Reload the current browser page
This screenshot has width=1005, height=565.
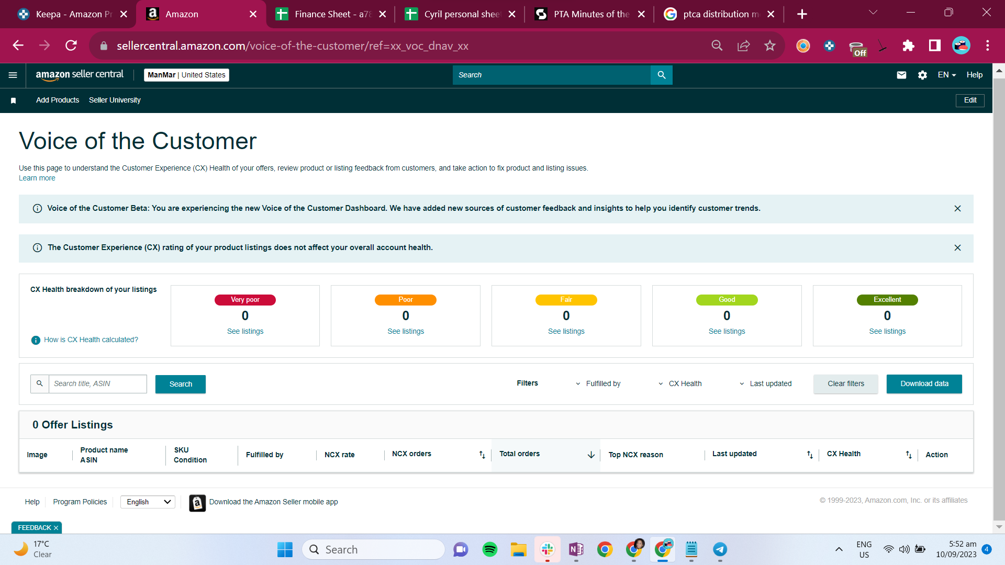coord(71,46)
